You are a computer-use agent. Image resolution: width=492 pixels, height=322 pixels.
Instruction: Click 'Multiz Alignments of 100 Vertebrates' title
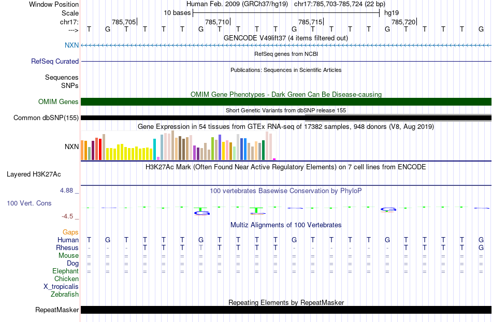point(286,225)
